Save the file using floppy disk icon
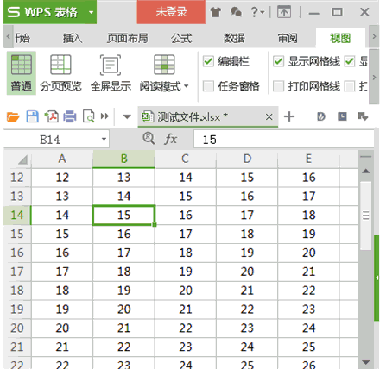 [32, 116]
